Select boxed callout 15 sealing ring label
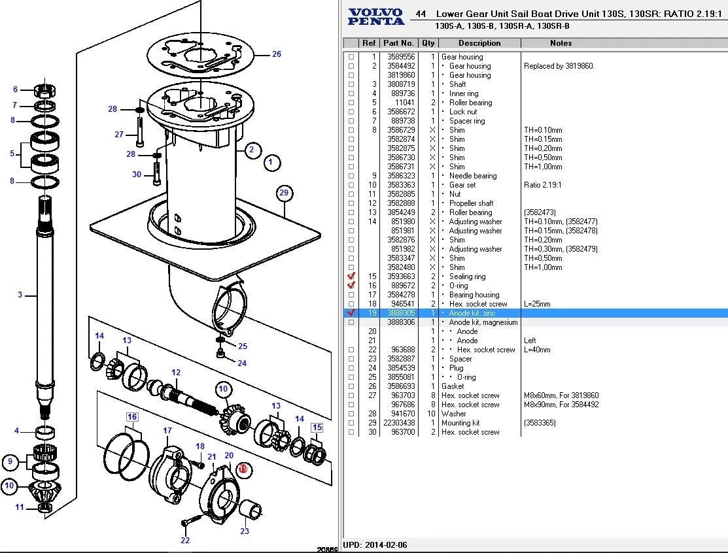Viewport: 728px width, 553px height. 317,427
